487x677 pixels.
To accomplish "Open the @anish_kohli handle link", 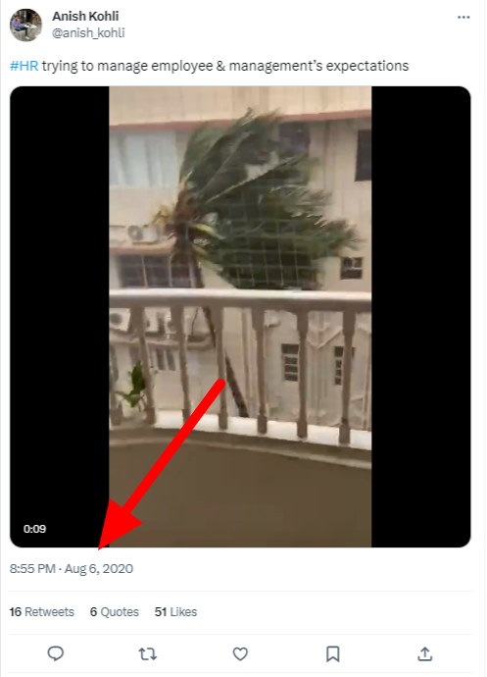I will (88, 32).
